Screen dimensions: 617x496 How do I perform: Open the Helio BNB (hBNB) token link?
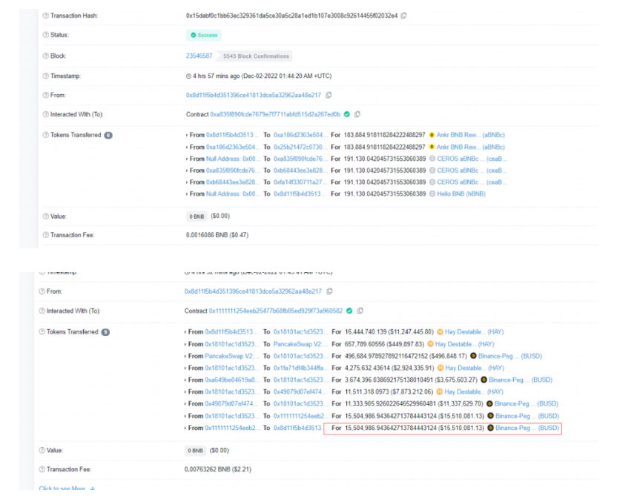(461, 194)
